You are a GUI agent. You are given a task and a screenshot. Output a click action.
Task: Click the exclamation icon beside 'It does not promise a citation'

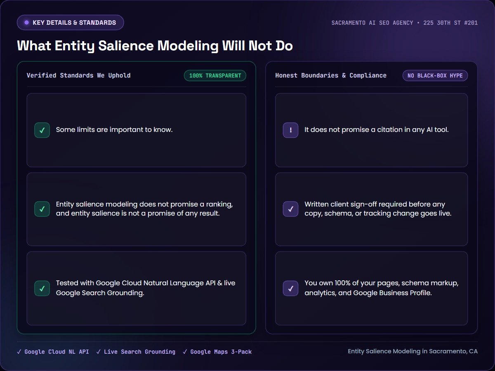(290, 130)
